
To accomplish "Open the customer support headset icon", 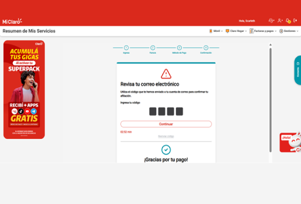I will click(x=271, y=20).
